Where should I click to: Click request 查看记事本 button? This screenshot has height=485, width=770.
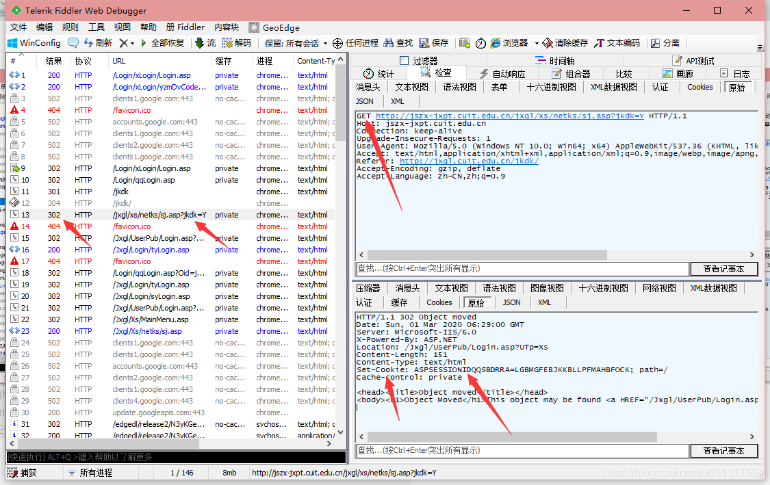[724, 269]
